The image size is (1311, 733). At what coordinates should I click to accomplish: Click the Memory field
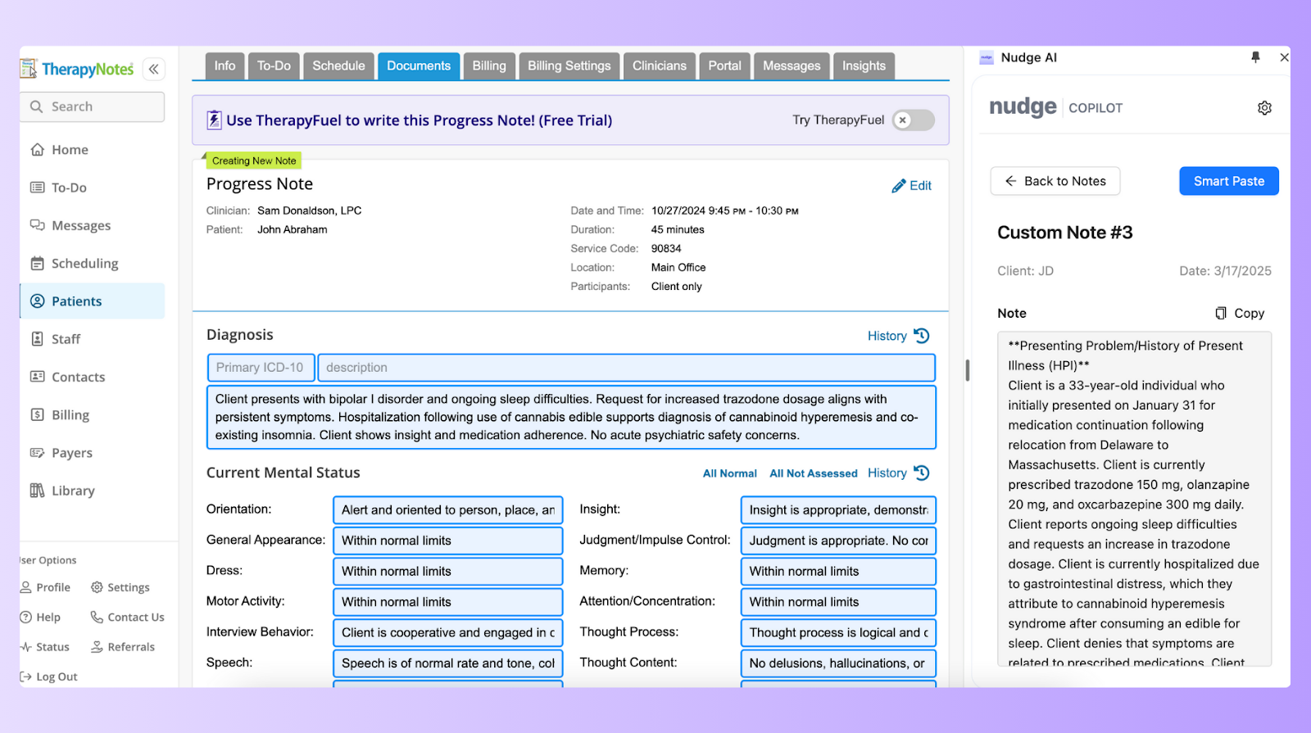(x=838, y=571)
